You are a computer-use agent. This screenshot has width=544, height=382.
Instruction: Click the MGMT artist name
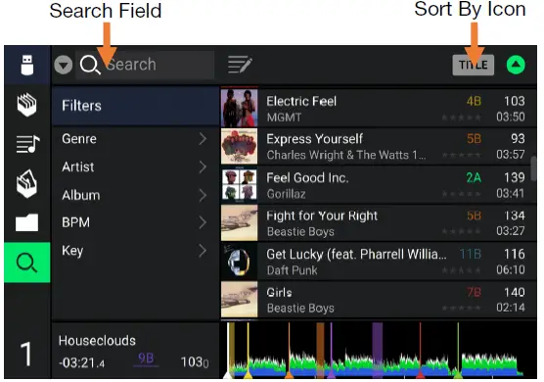(284, 118)
